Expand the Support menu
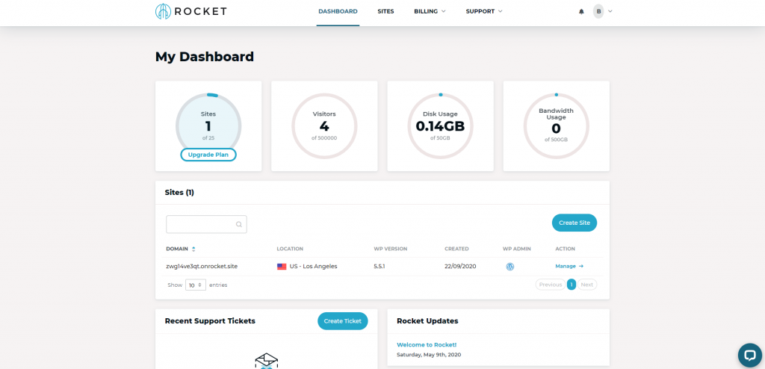This screenshot has width=765, height=369. pos(484,11)
